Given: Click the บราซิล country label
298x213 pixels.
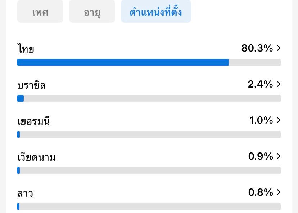Looking at the screenshot, I should 31,85.
